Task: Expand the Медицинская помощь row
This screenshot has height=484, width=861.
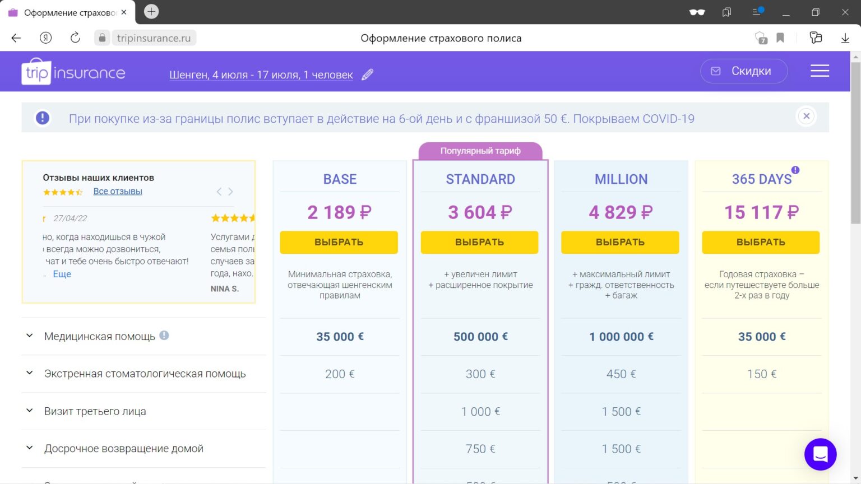Action: 30,336
